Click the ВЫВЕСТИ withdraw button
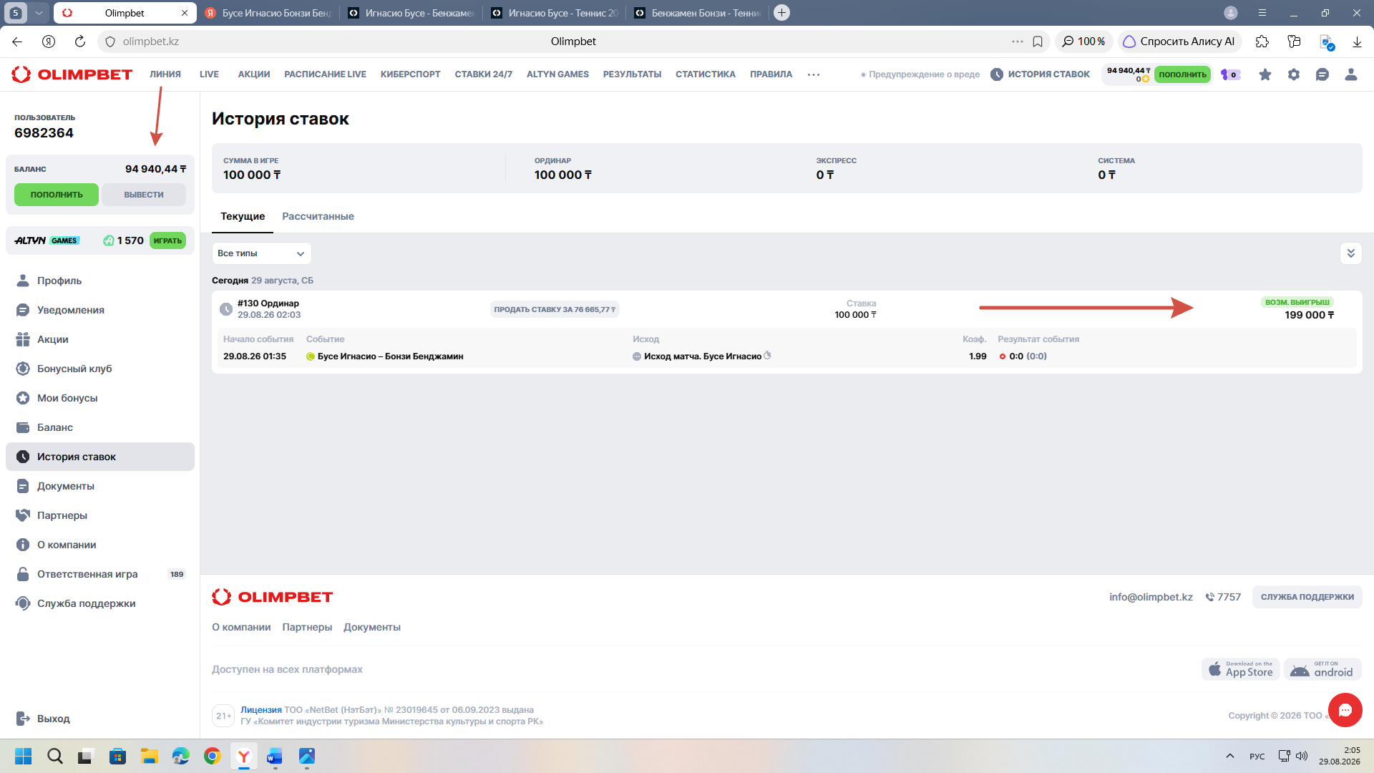This screenshot has height=773, width=1374. pos(144,195)
